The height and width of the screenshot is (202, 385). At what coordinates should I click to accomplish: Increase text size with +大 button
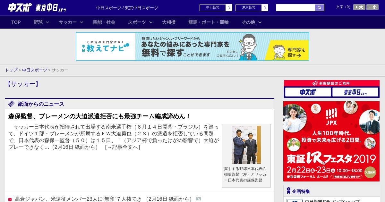coord(359,7)
